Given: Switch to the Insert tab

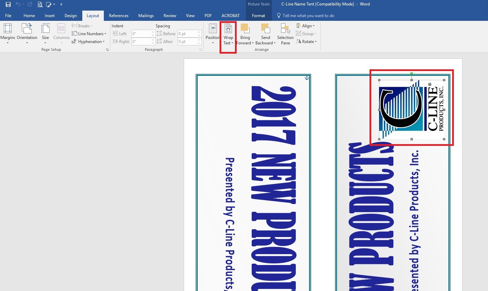Looking at the screenshot, I should point(50,16).
